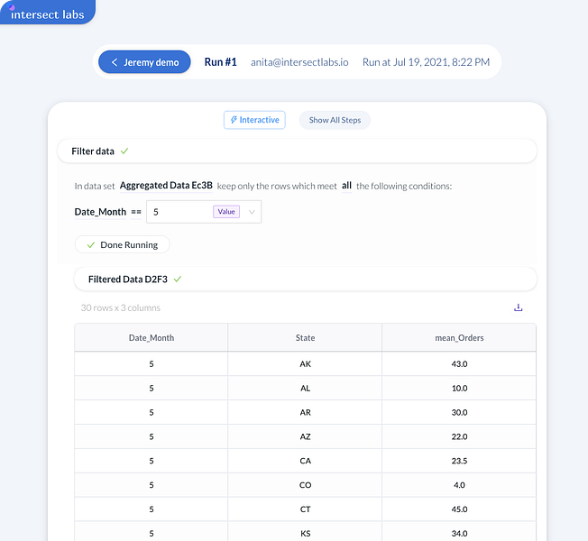The height and width of the screenshot is (541, 588).
Task: Expand the Filter data step header
Action: pyautogui.click(x=297, y=151)
